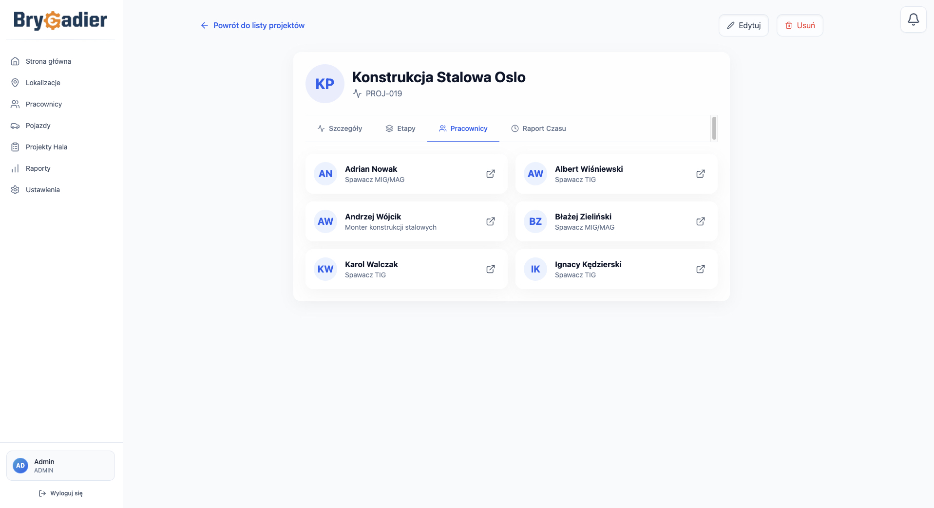Click the PROJ-019 project code
The width and height of the screenshot is (934, 508).
(x=384, y=93)
